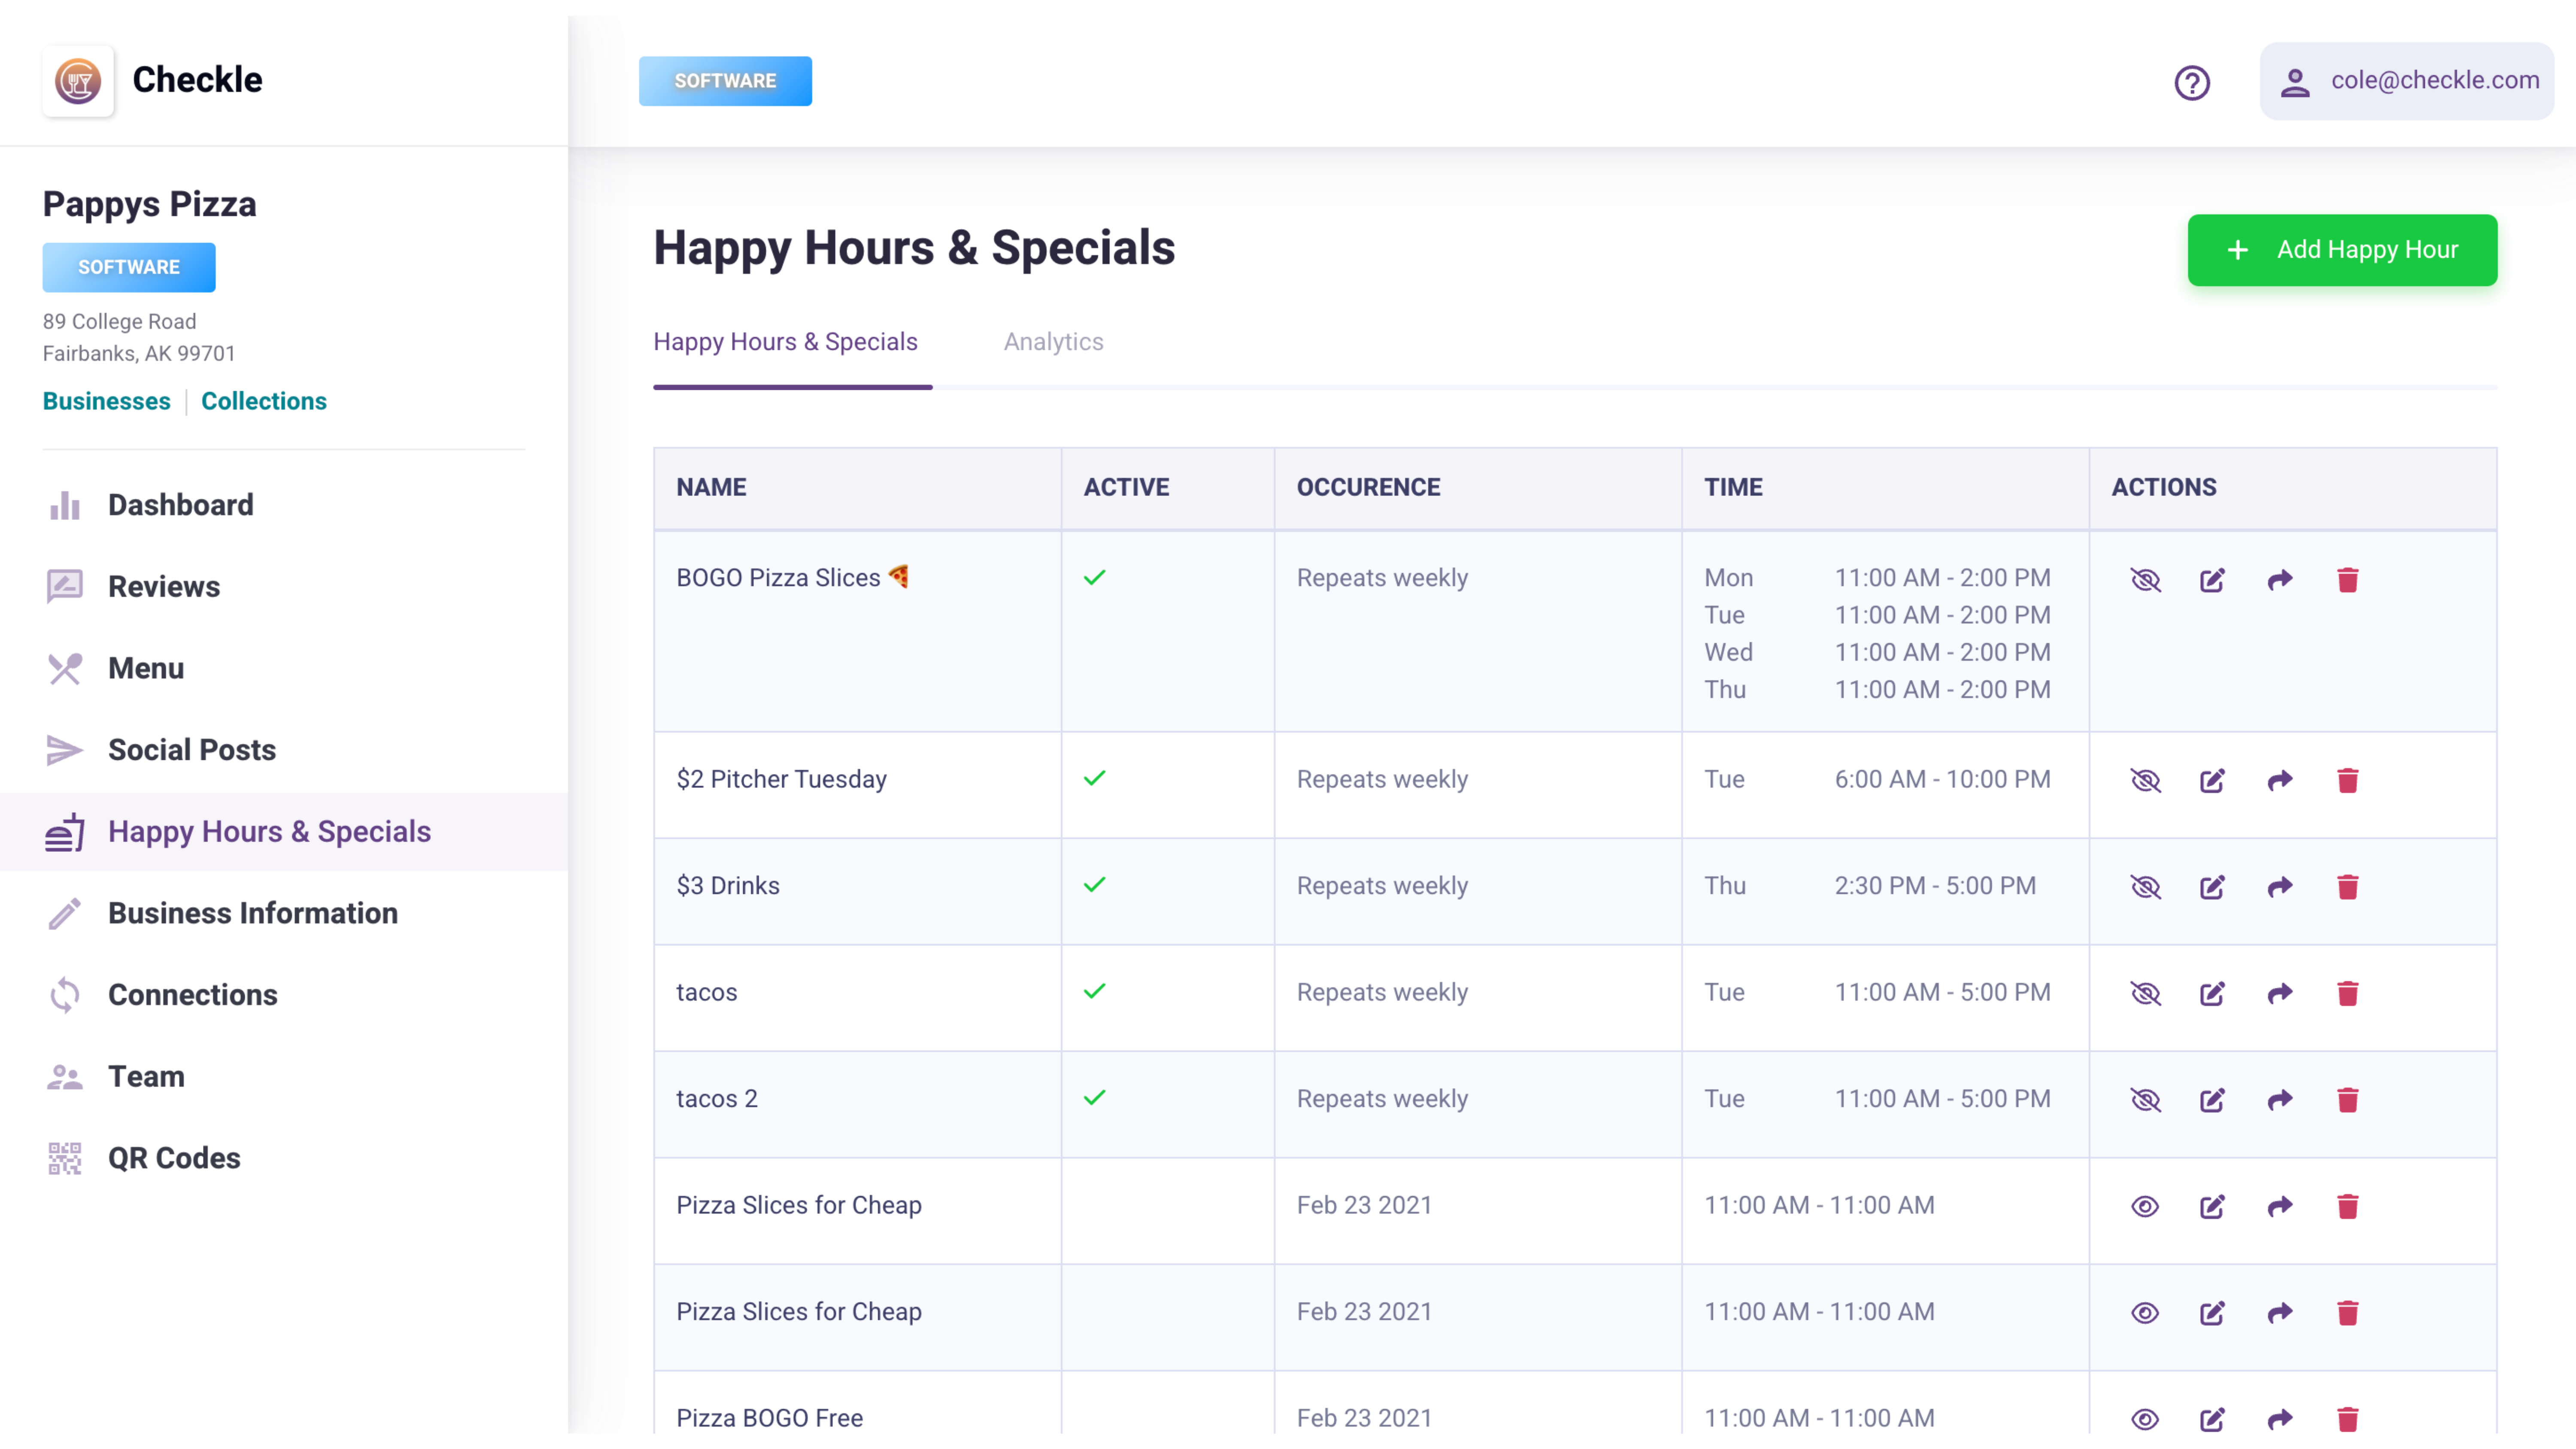
Task: Show the first Pizza Slices for Cheap entry
Action: point(2145,1207)
